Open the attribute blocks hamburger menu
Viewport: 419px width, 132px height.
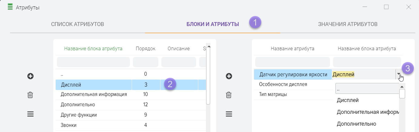(x=30, y=114)
